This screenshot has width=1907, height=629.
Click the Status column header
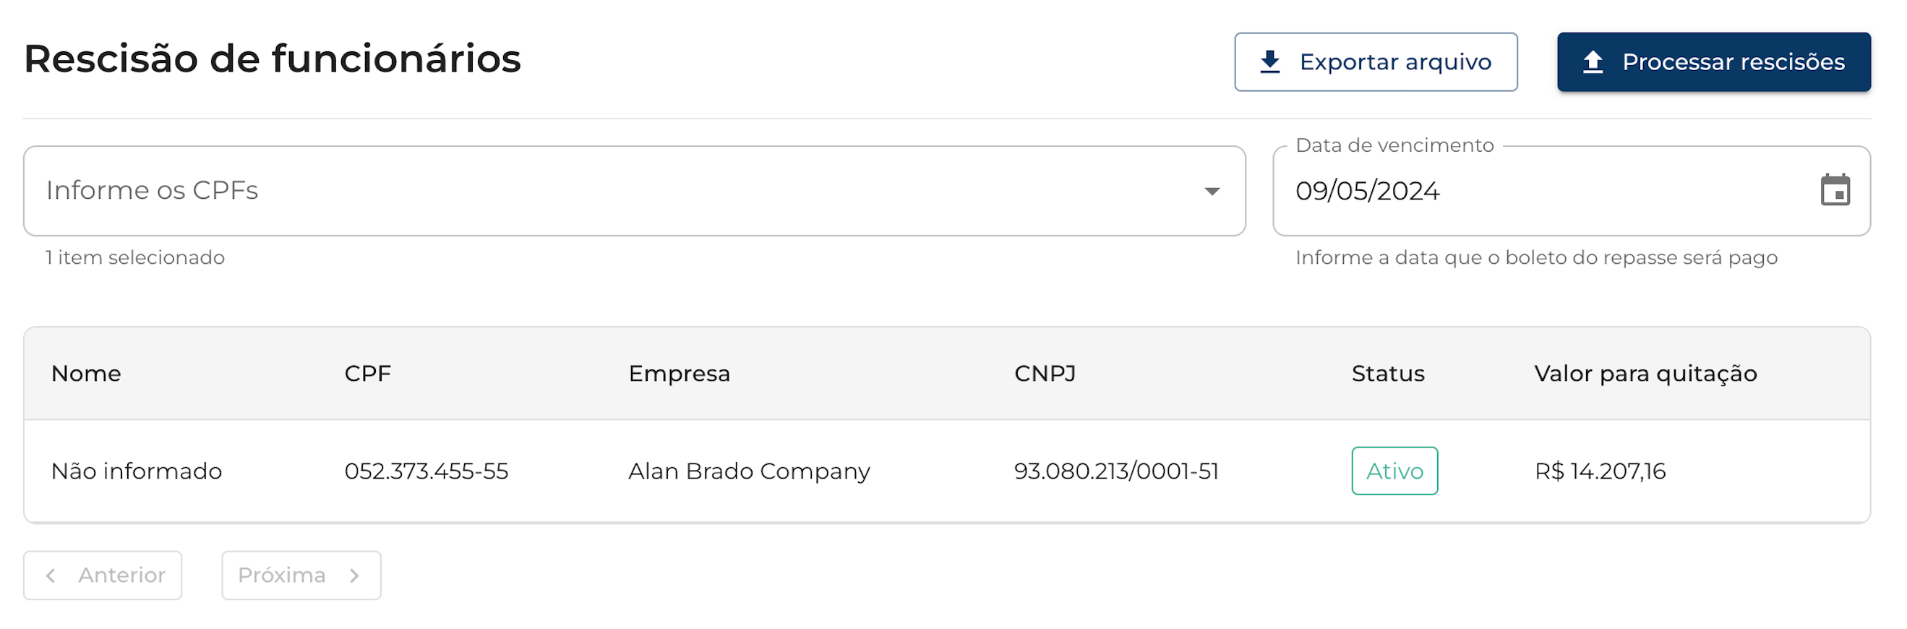1387,374
